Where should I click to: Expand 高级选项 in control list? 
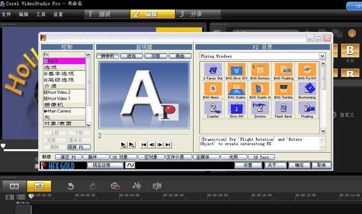tap(64, 80)
